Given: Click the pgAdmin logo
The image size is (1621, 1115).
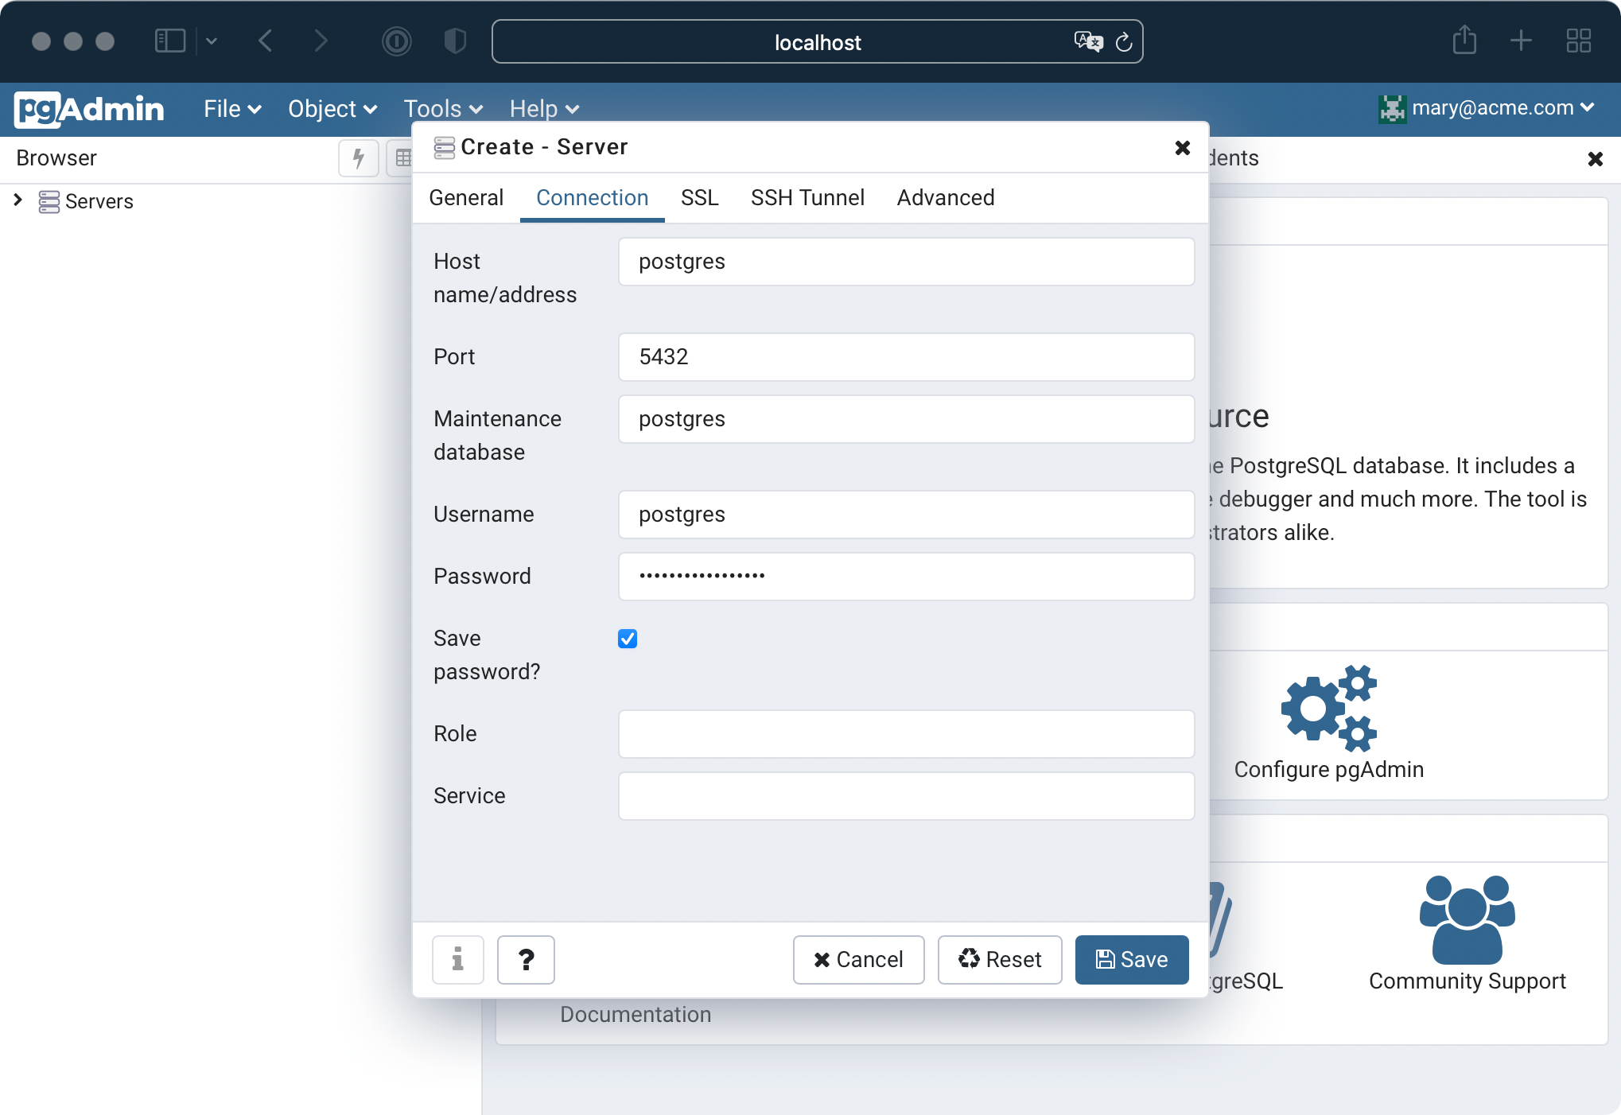Looking at the screenshot, I should coord(89,109).
